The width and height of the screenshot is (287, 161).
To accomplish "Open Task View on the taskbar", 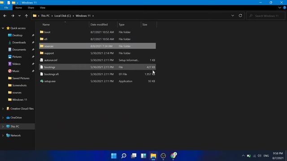I will tap(134, 156).
